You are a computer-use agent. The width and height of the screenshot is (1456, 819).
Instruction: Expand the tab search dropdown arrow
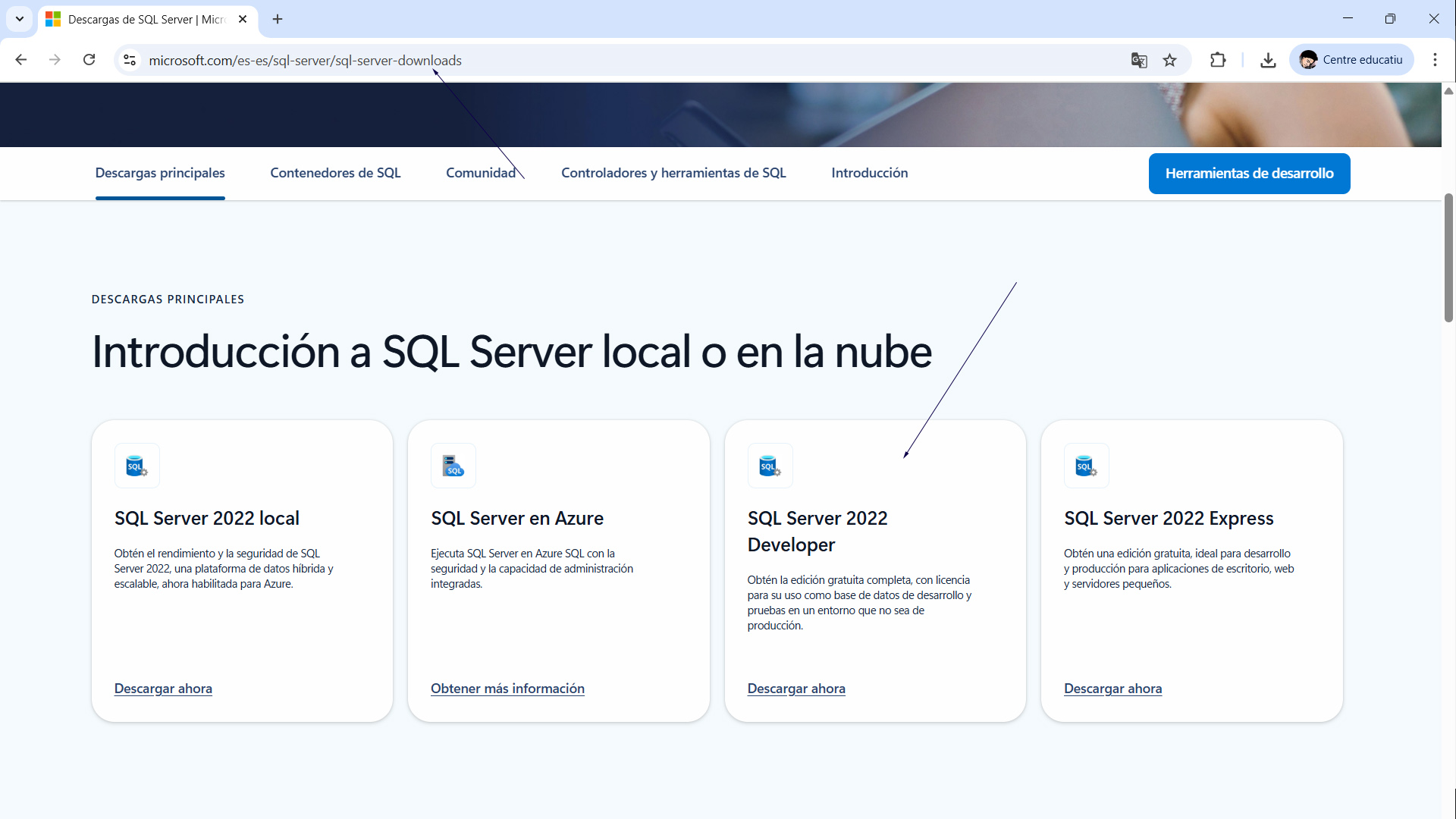tap(20, 19)
